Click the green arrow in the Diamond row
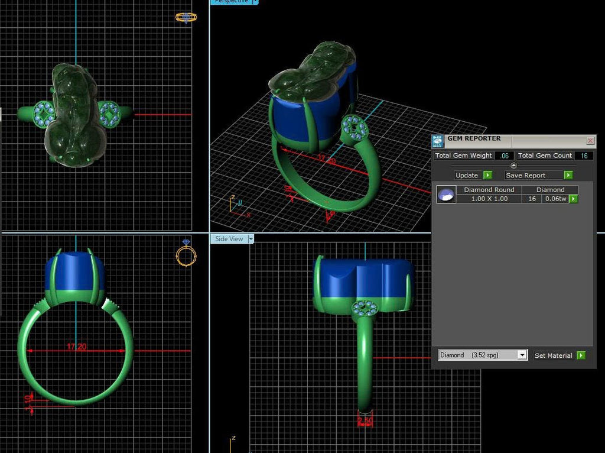Image resolution: width=605 pixels, height=453 pixels. click(573, 199)
